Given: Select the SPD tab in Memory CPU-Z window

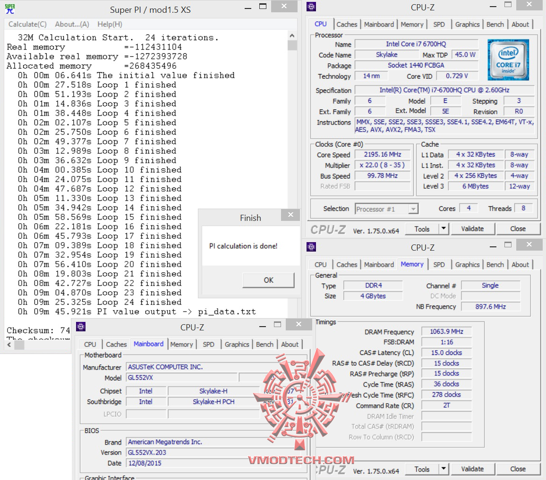Looking at the screenshot, I should click(439, 264).
